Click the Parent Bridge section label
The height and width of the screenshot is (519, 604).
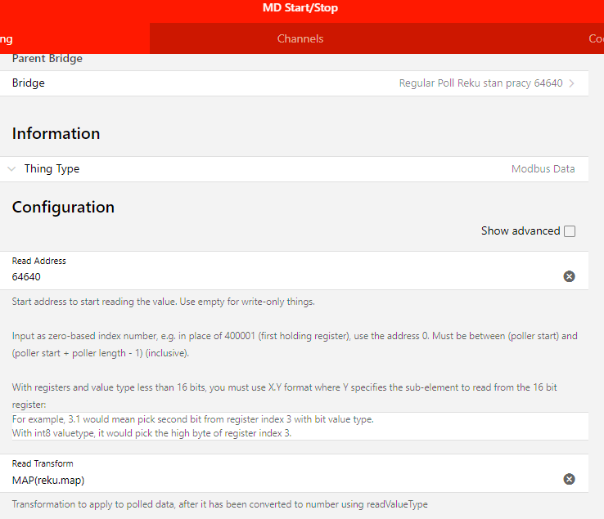47,59
